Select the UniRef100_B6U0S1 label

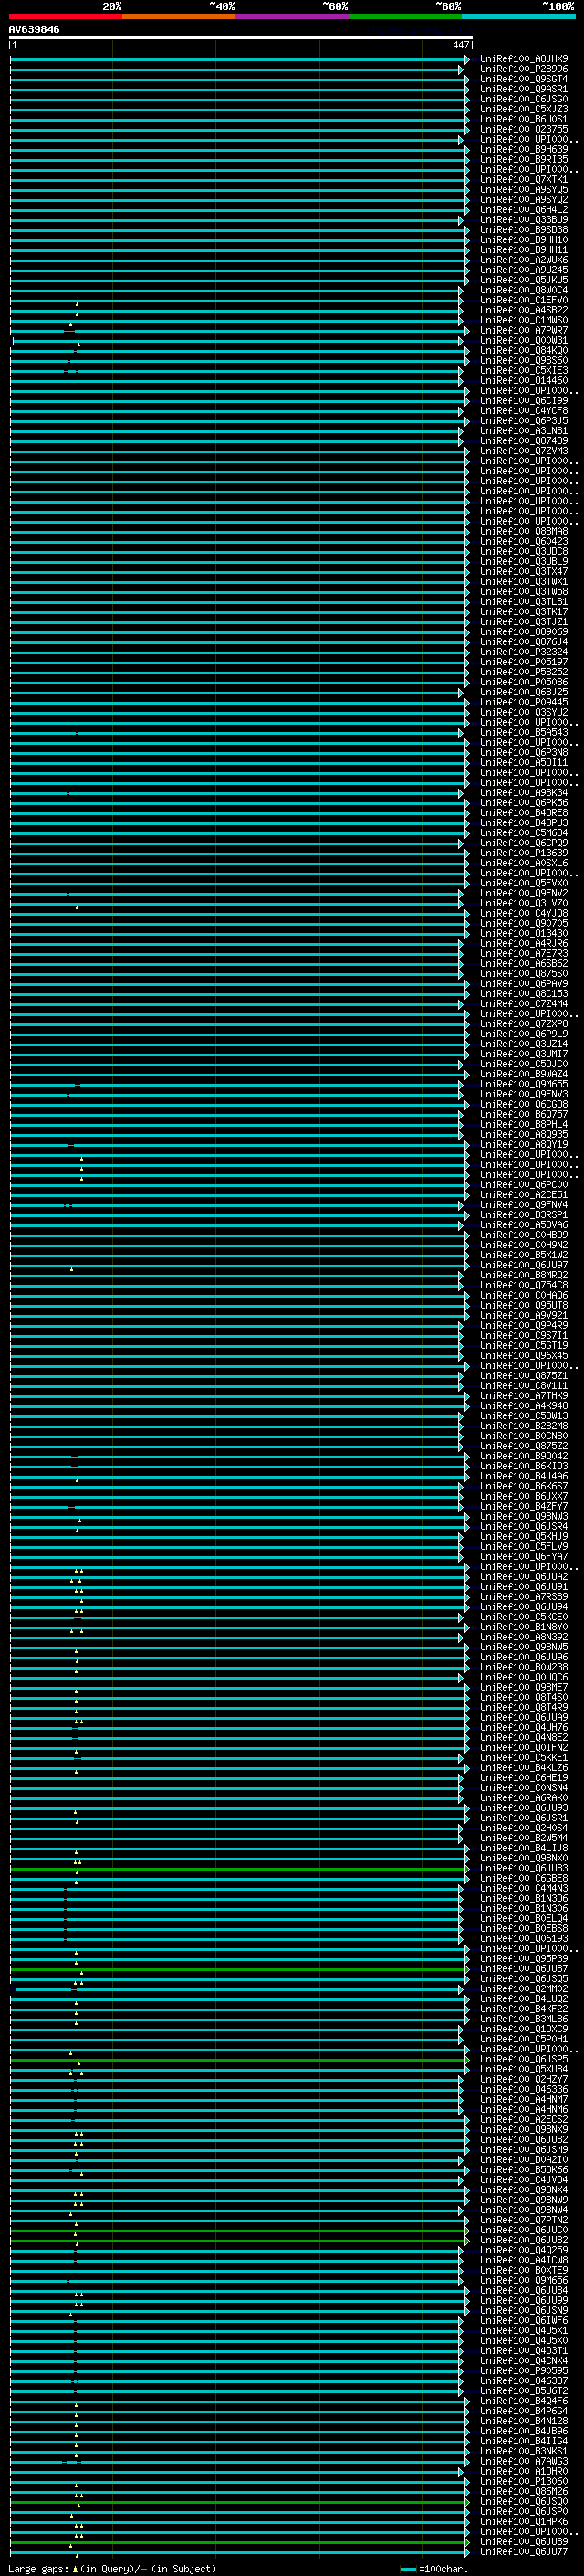pos(524,119)
